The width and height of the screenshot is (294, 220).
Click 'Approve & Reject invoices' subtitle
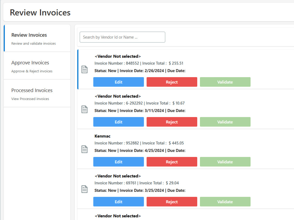[x=32, y=71]
